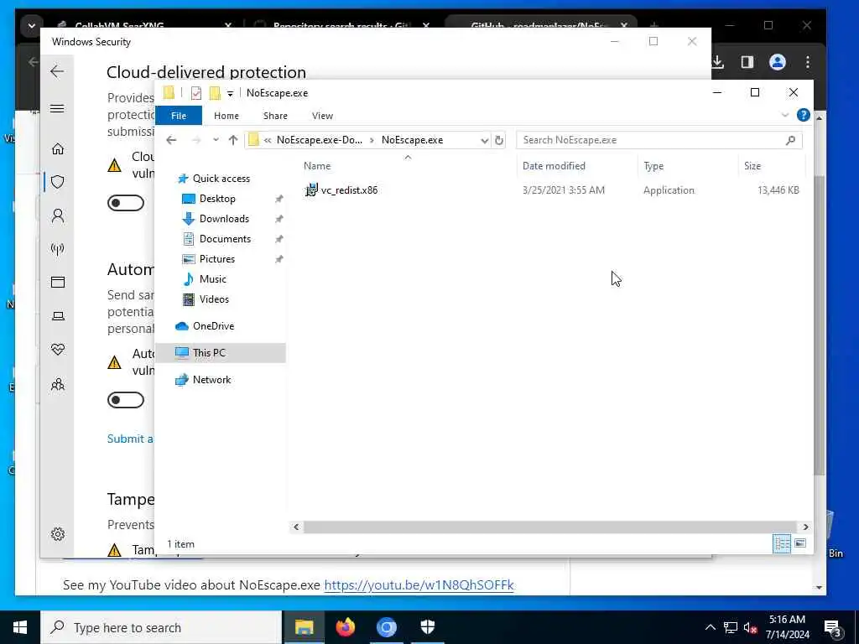The height and width of the screenshot is (644, 859).
Task: Open Family options people icon
Action: point(58,384)
